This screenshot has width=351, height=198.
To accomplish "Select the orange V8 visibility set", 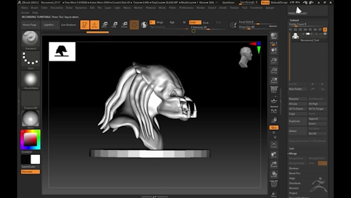I will point(325,29).
